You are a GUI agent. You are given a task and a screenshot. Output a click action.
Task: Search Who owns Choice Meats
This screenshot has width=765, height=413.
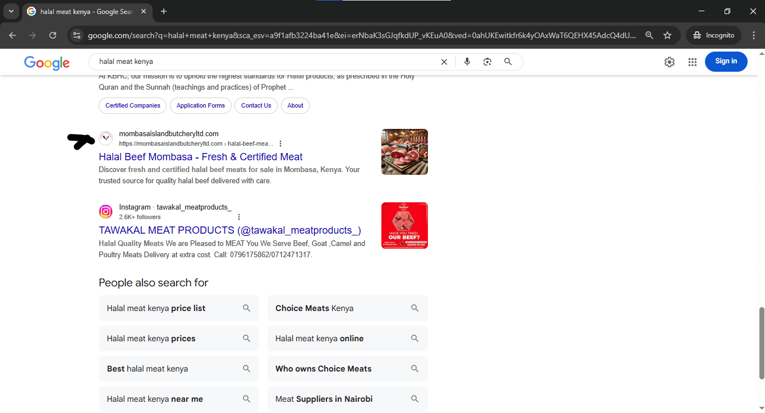348,369
